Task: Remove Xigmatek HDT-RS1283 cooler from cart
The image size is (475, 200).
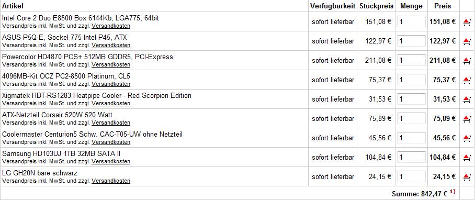Action: tap(467, 99)
